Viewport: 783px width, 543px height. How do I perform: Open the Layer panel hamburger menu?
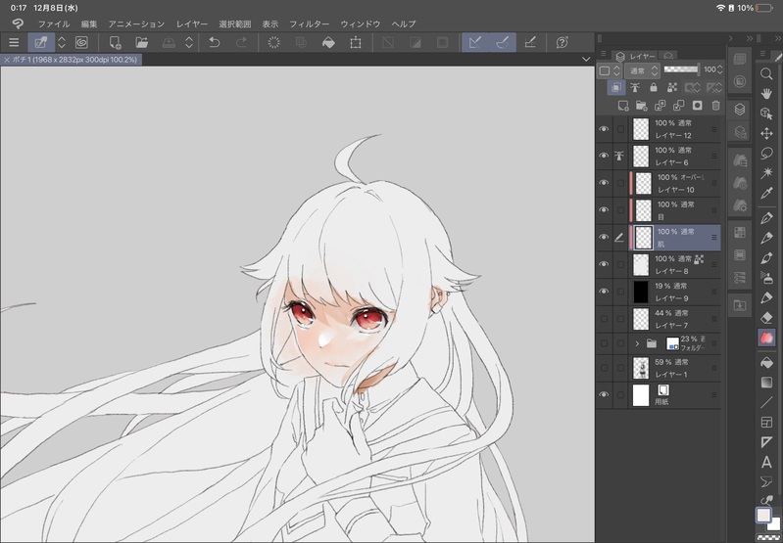click(604, 54)
